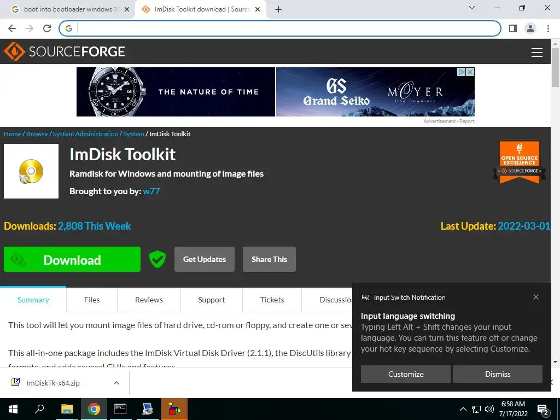560x420 pixels.
Task: Click the Share This button
Action: pos(269,259)
